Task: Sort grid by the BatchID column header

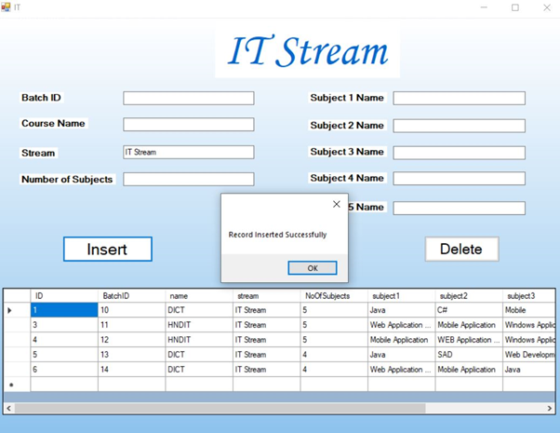Action: coord(131,296)
